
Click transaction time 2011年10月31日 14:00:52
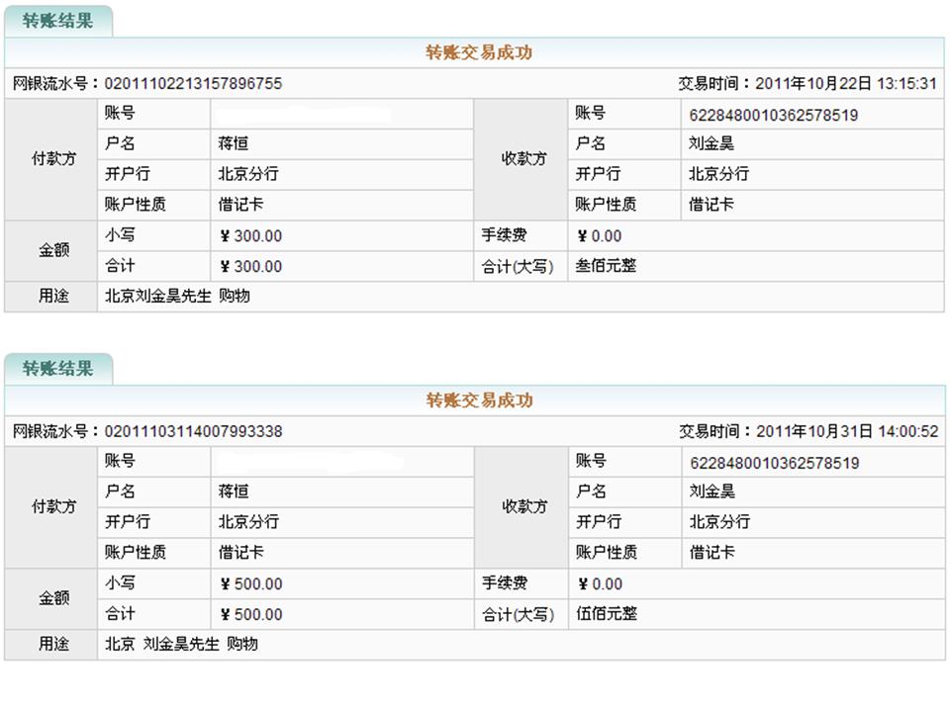(847, 432)
